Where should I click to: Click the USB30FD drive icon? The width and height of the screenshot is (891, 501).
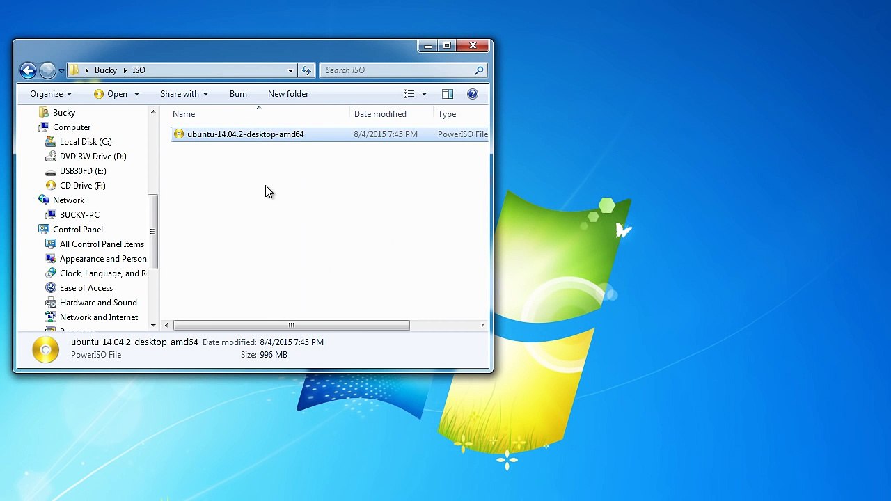coord(50,171)
